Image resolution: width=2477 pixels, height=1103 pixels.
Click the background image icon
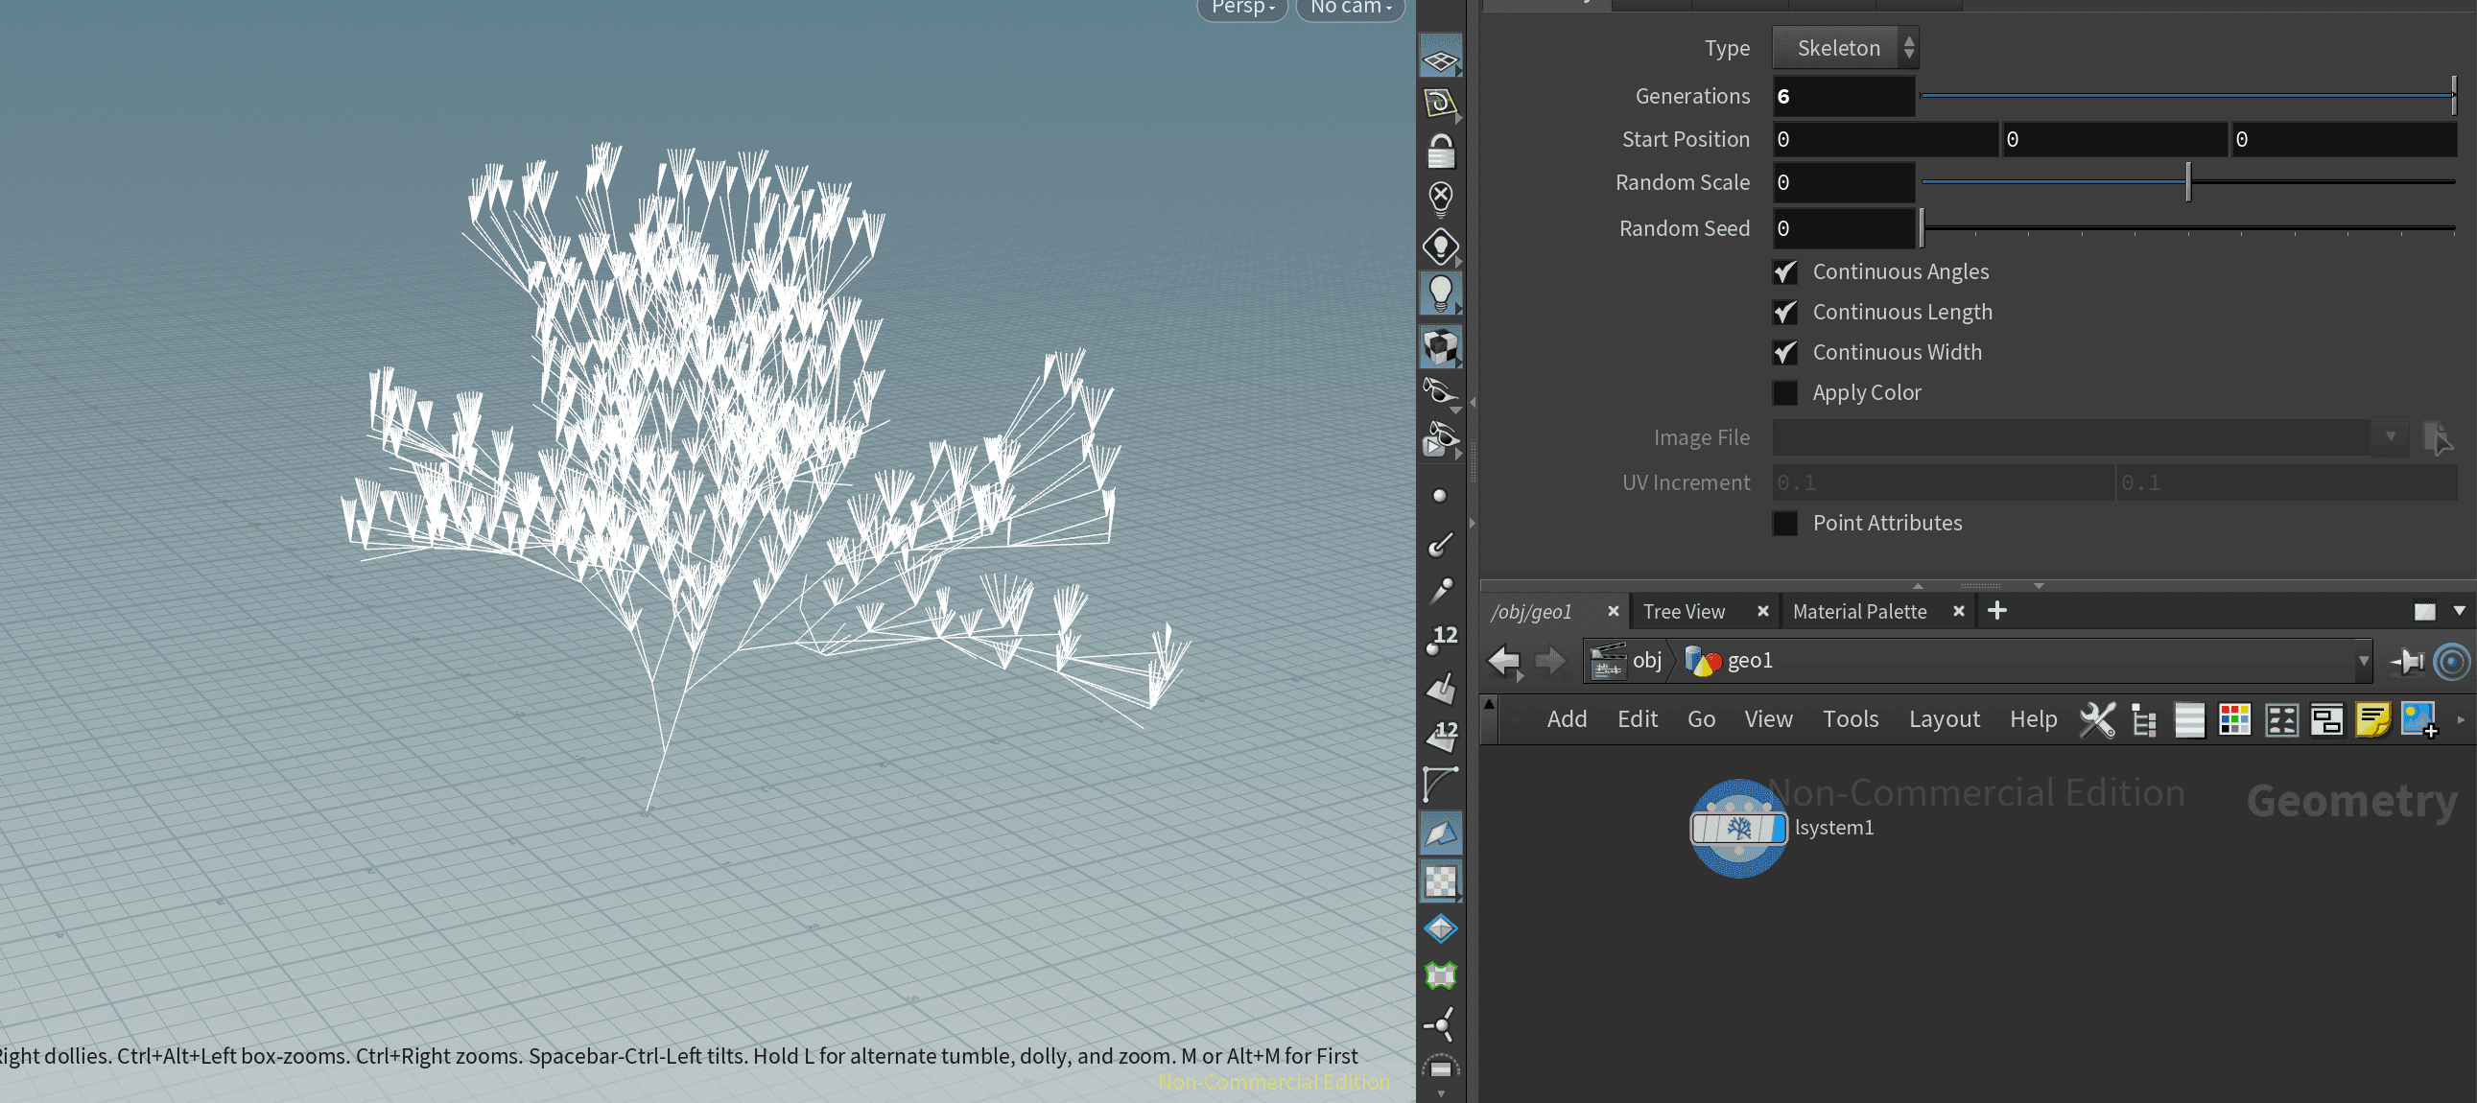pos(2418,719)
